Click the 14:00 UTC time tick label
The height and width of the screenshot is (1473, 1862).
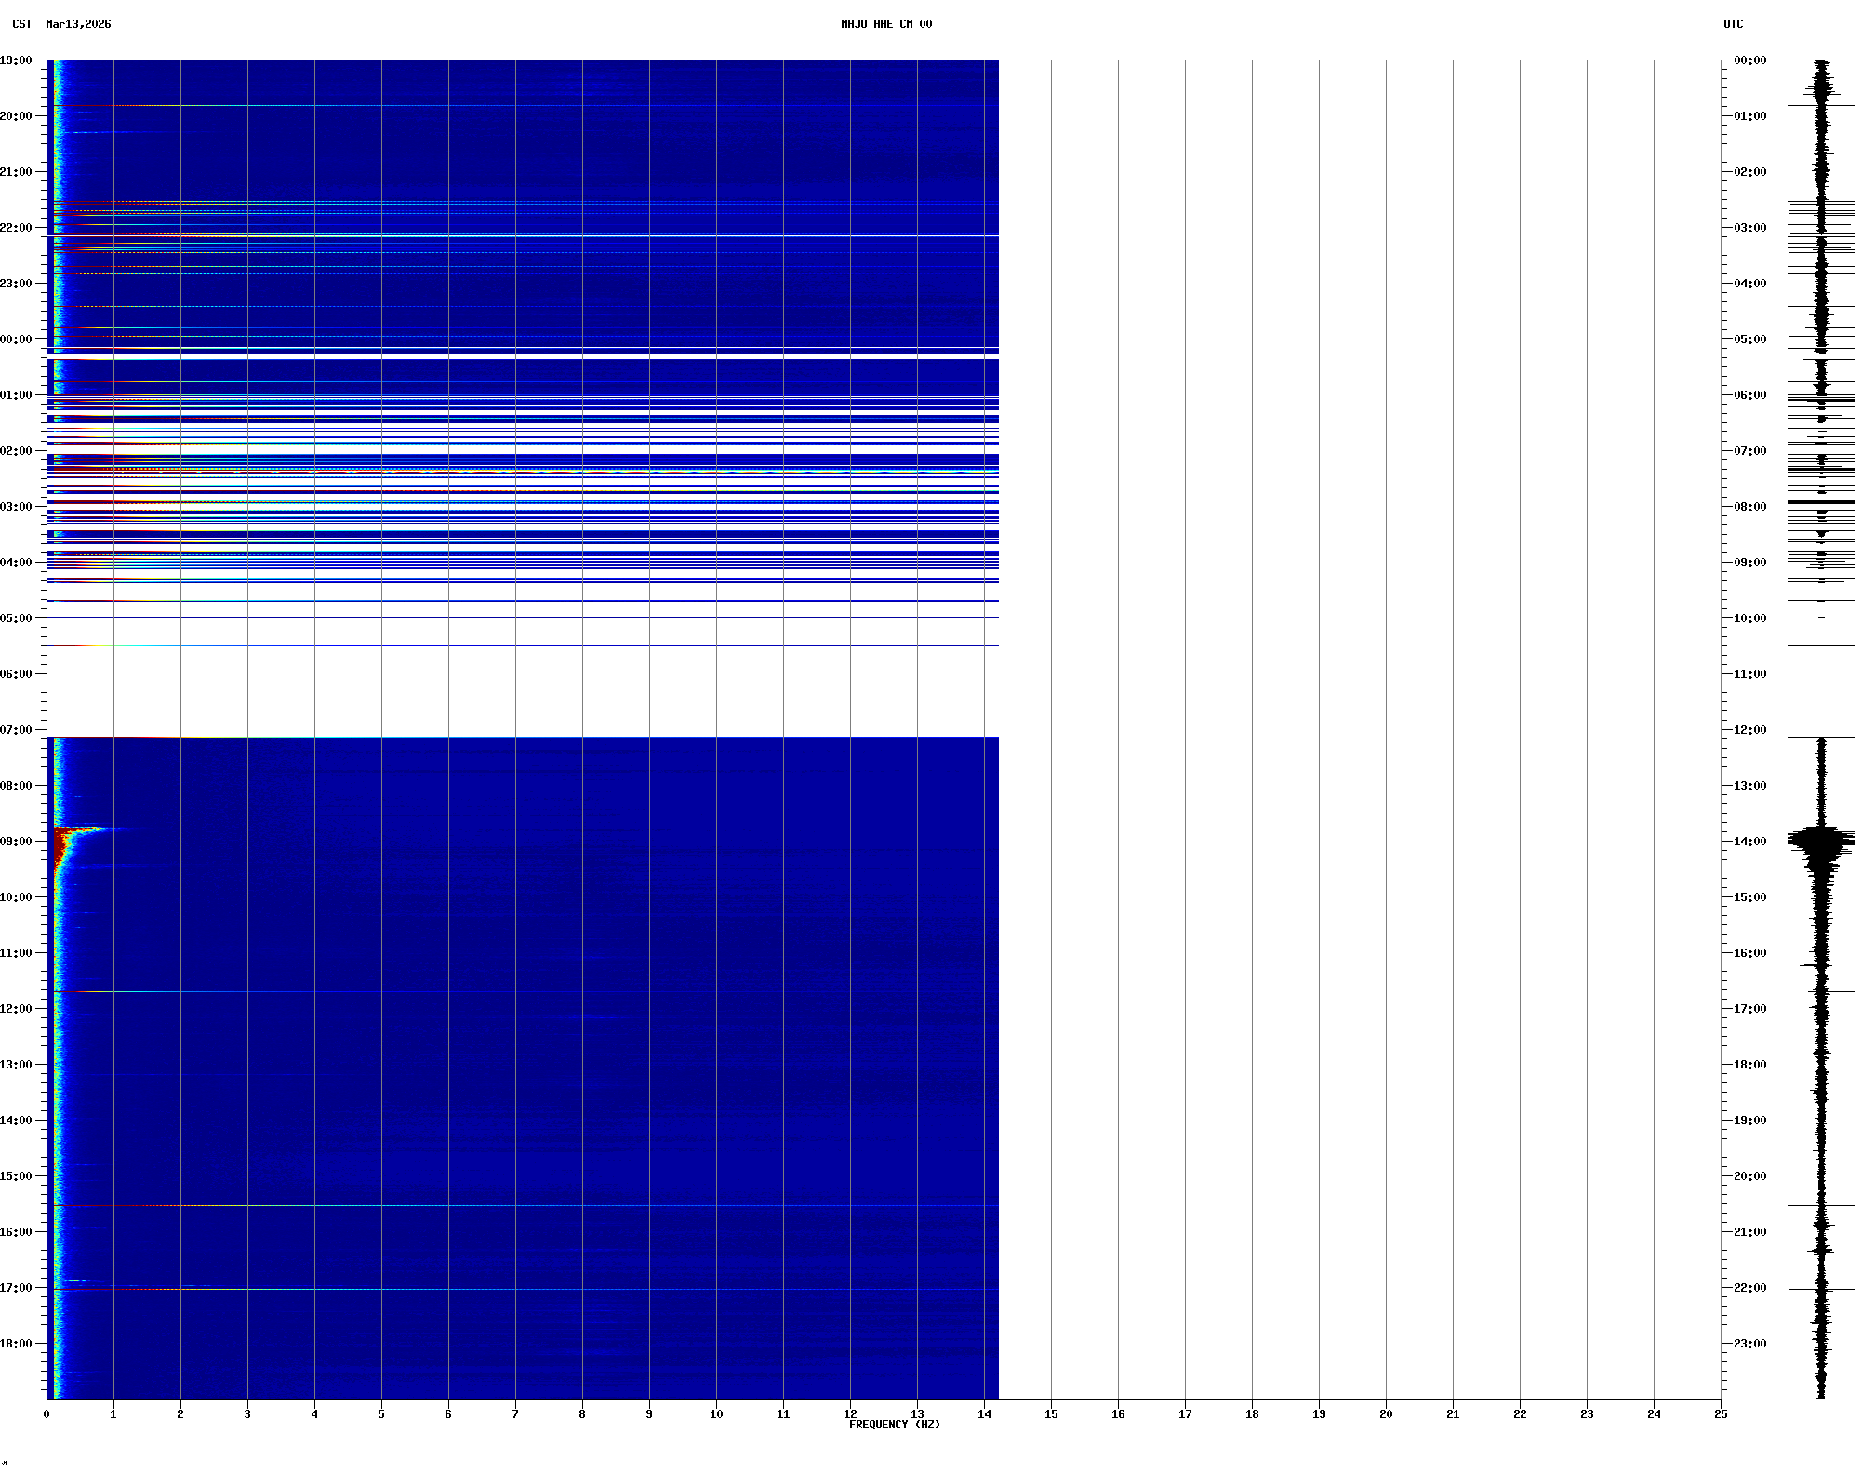coord(1749,842)
